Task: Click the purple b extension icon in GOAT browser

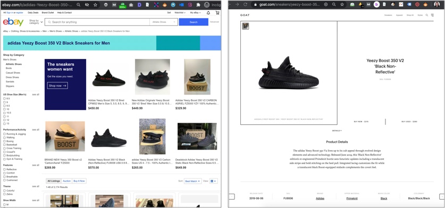Action: point(376,5)
